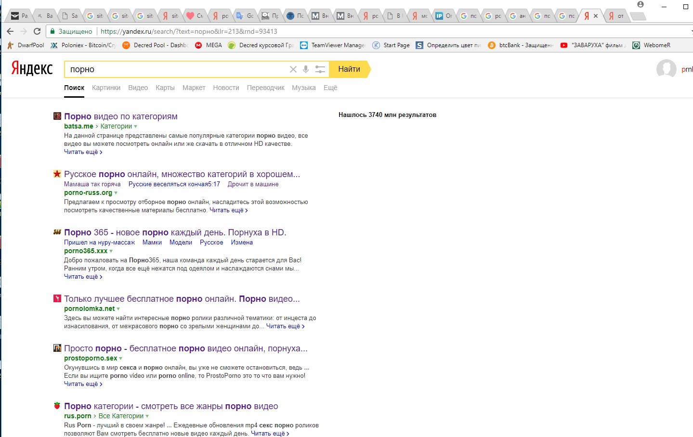Image resolution: width=693 pixels, height=437 pixels.
Task: Click the star favicon of porno-russ.org result
Action: point(57,174)
